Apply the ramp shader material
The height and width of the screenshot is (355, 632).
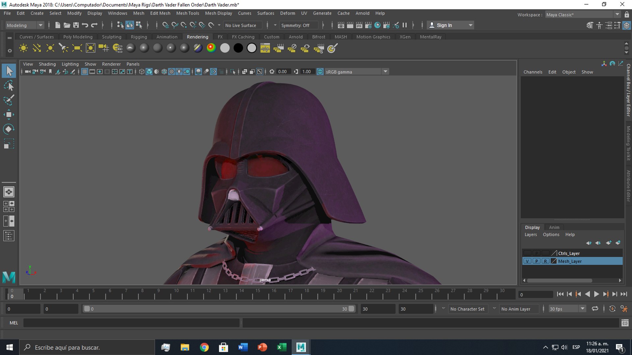coord(211,48)
